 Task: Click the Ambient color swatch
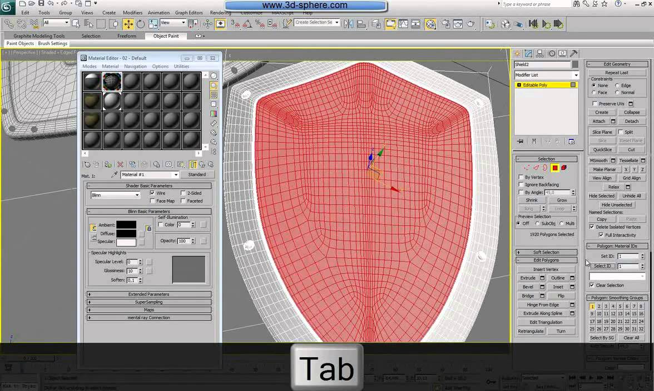126,225
